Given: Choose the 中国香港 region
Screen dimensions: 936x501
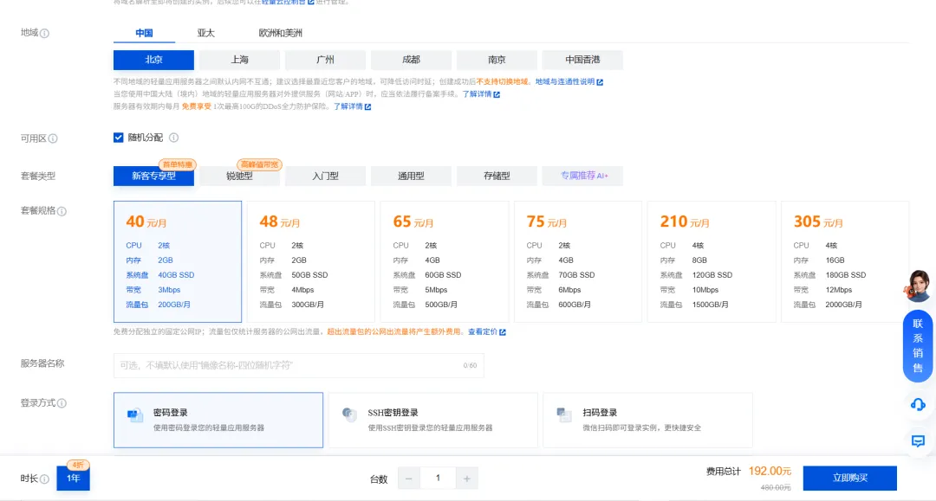Looking at the screenshot, I should point(582,60).
